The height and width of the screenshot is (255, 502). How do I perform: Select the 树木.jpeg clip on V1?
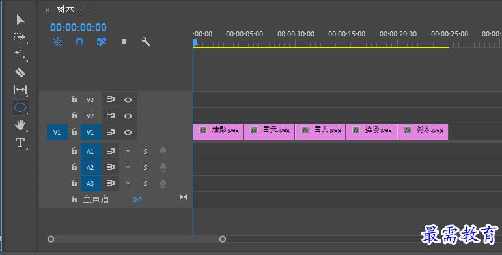coord(423,132)
